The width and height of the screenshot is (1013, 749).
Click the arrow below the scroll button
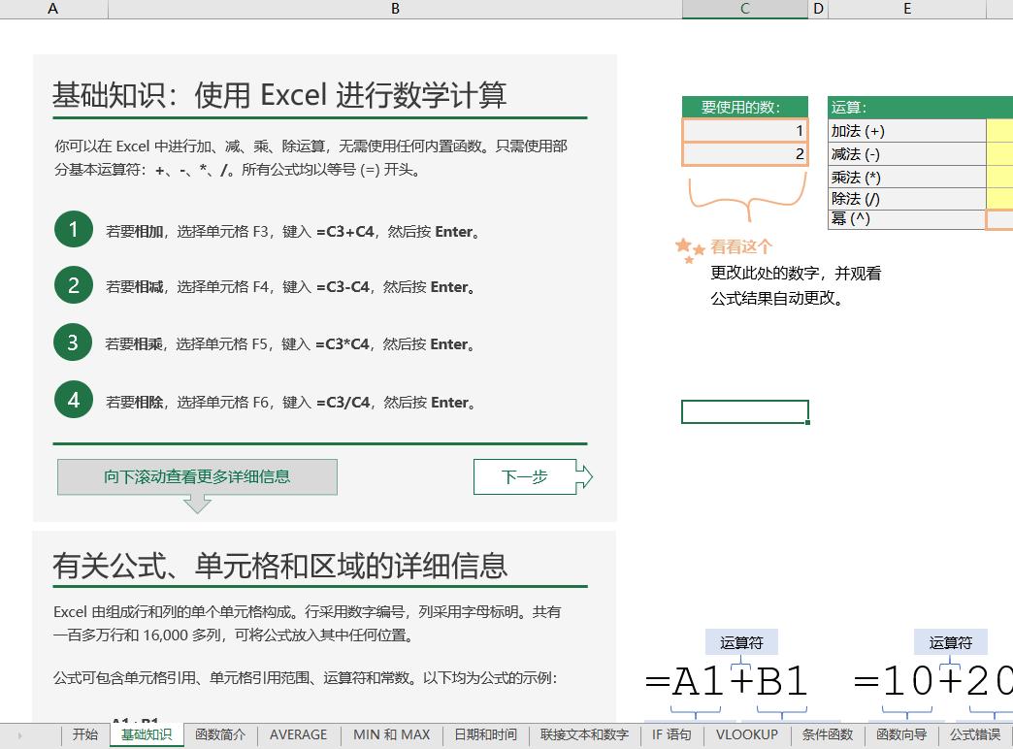197,503
